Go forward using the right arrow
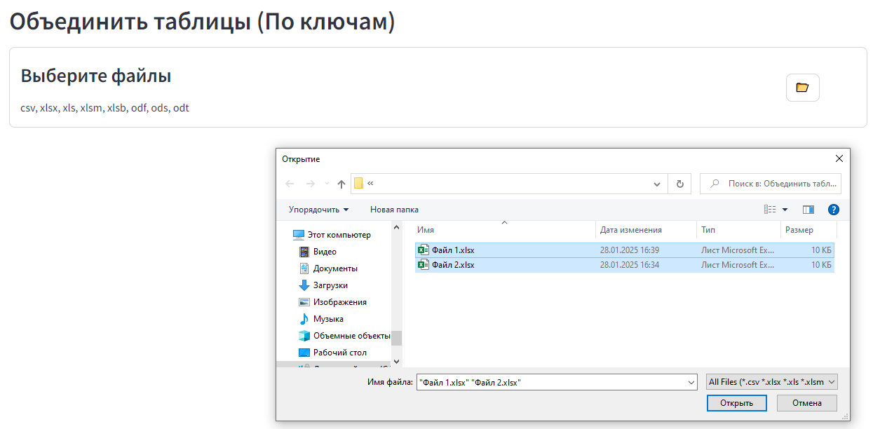 311,184
